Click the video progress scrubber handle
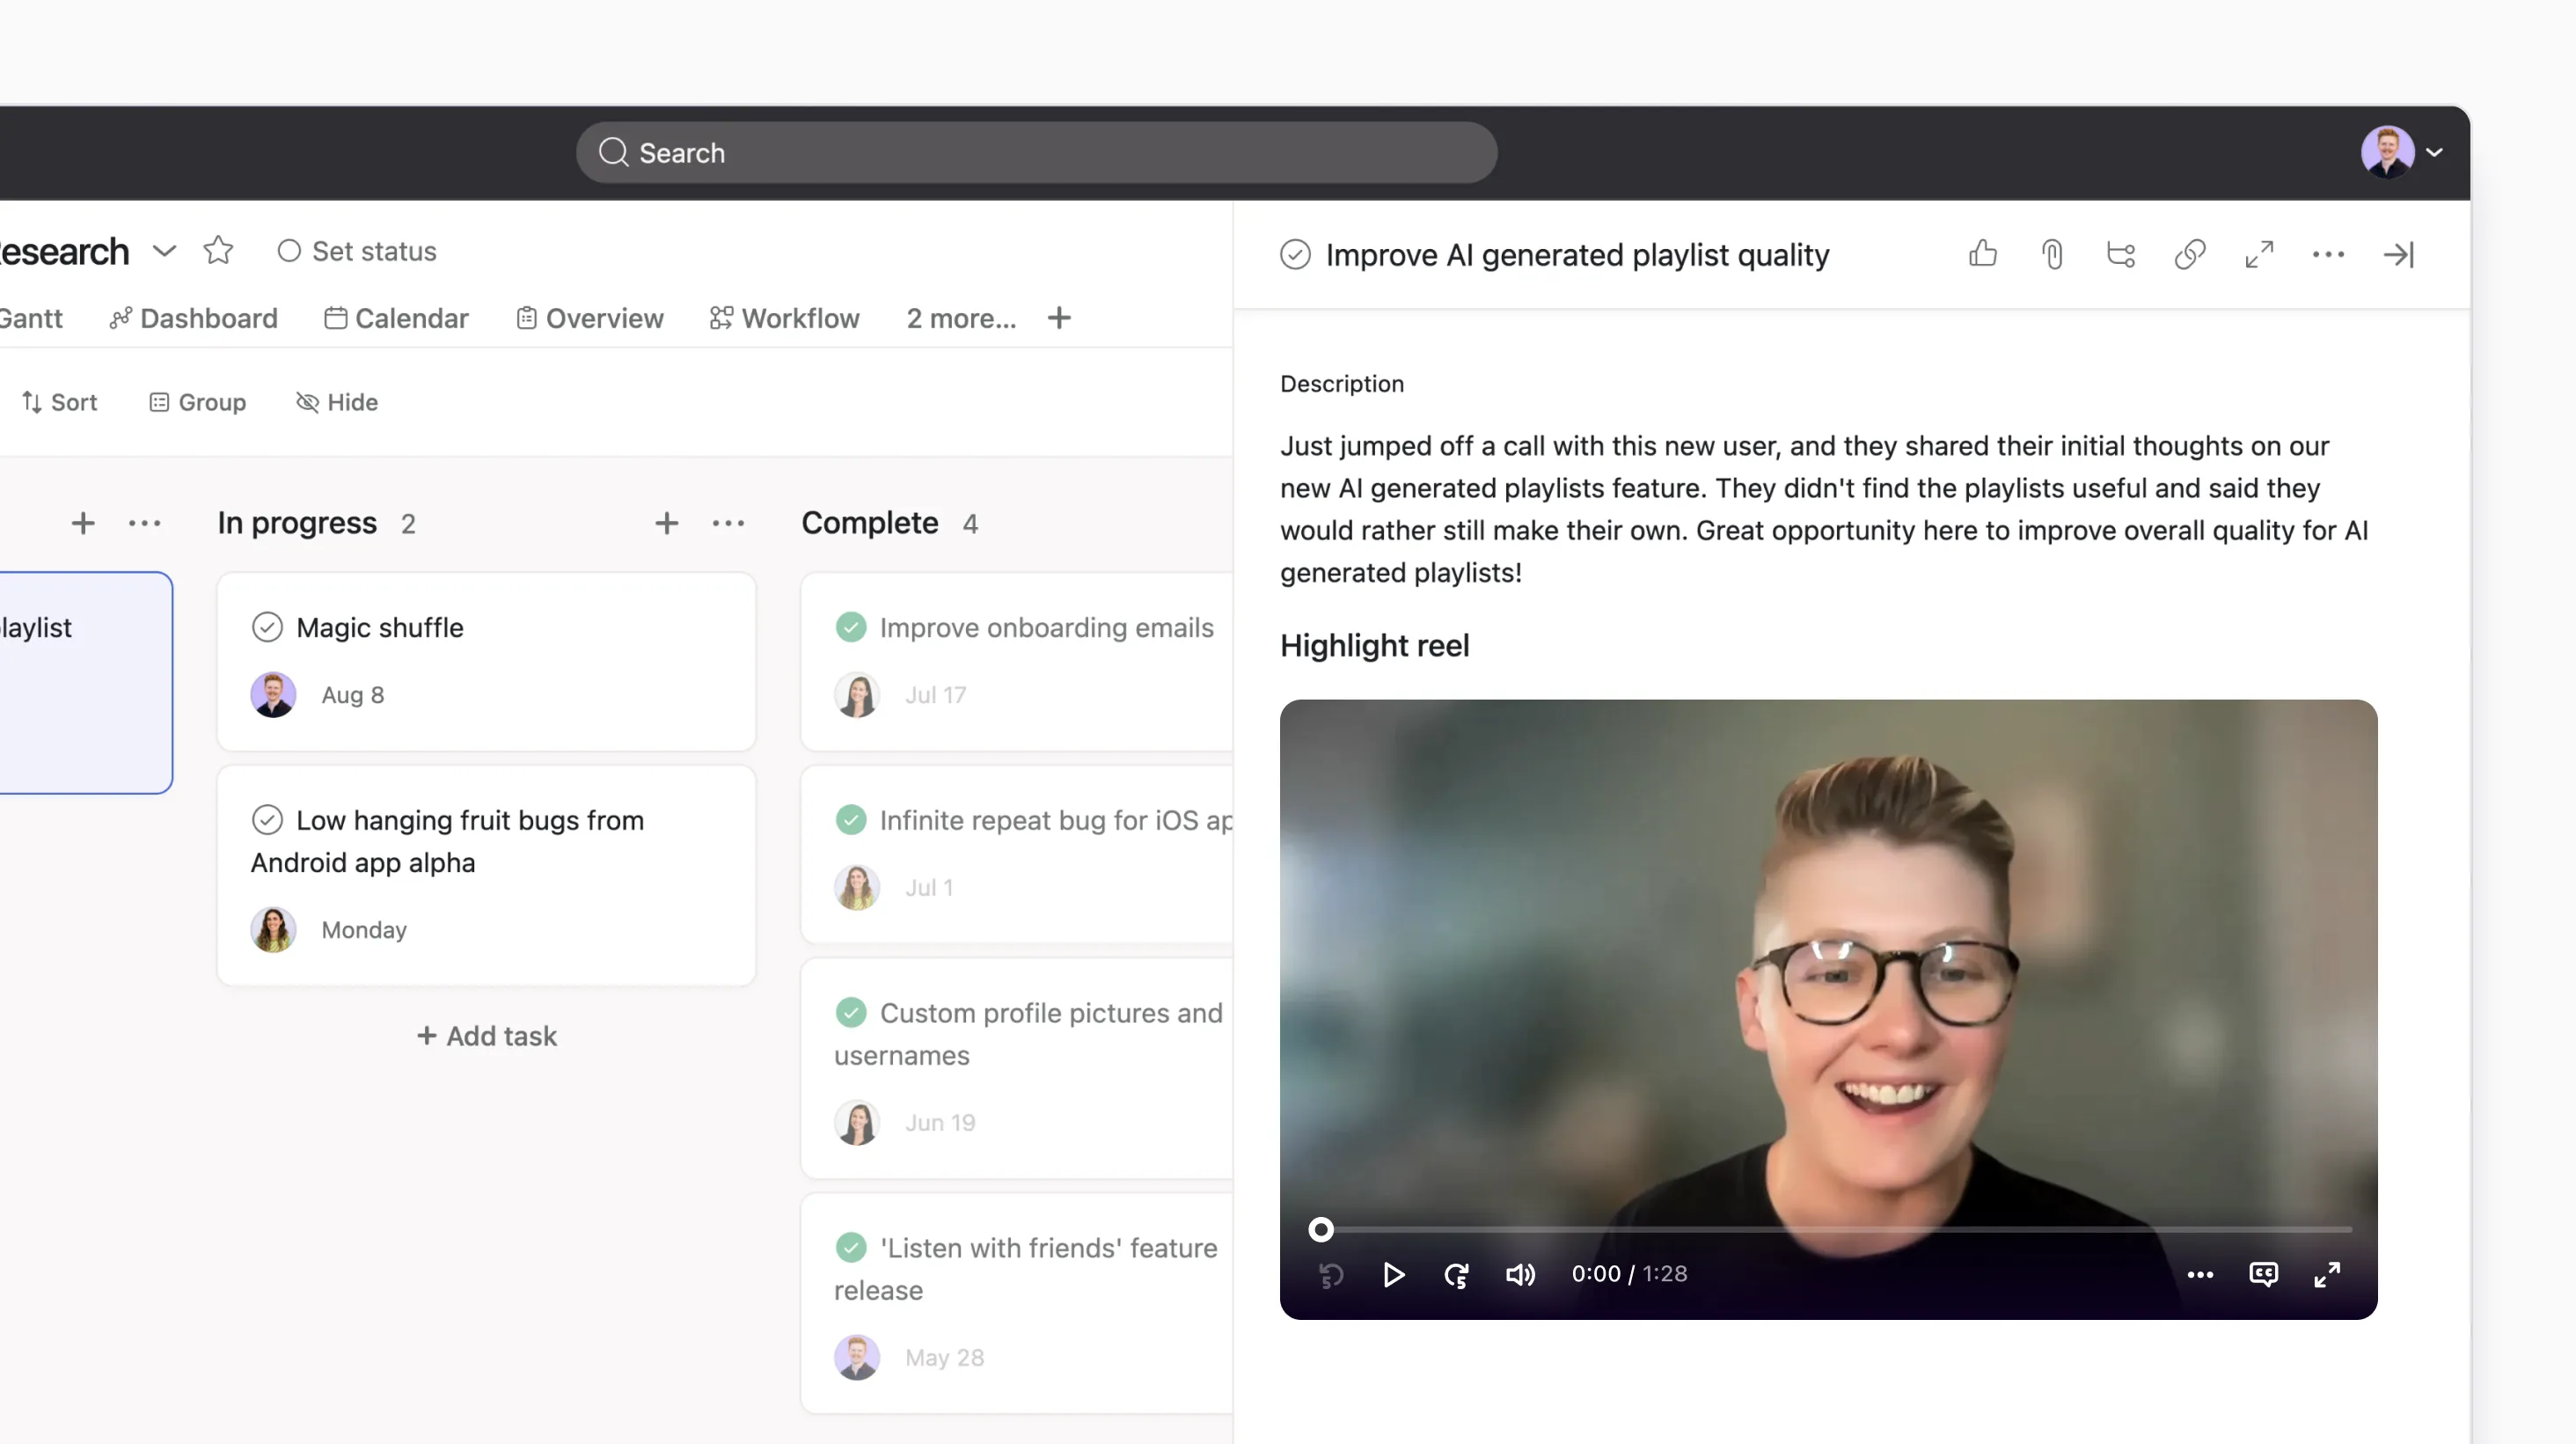Image resolution: width=2576 pixels, height=1444 pixels. (x=1320, y=1229)
